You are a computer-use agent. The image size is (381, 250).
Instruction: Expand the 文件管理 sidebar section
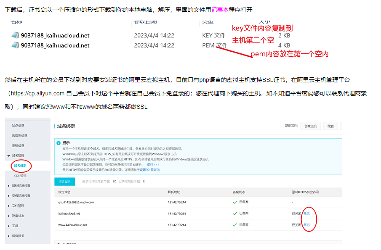click(18, 206)
